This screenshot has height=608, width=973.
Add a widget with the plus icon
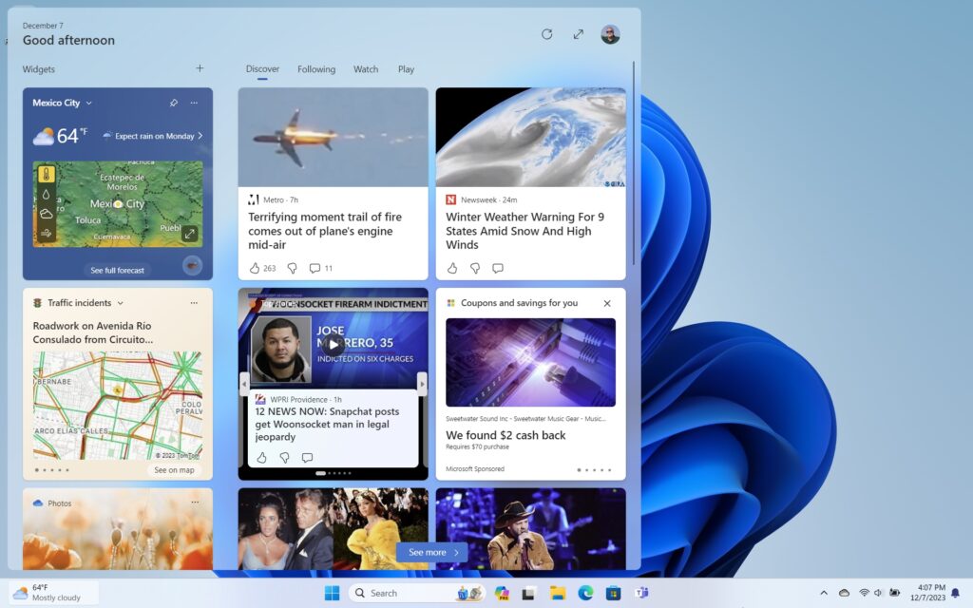point(200,68)
